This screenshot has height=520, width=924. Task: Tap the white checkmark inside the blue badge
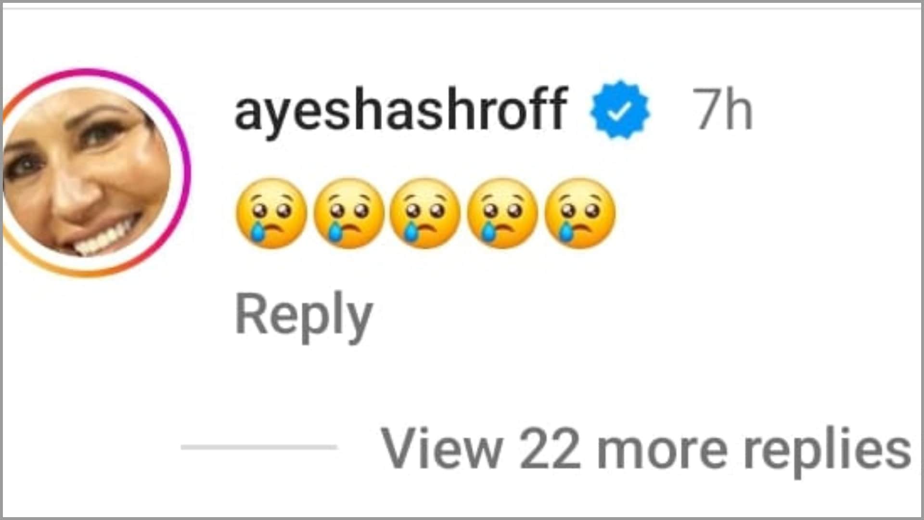[x=620, y=111]
